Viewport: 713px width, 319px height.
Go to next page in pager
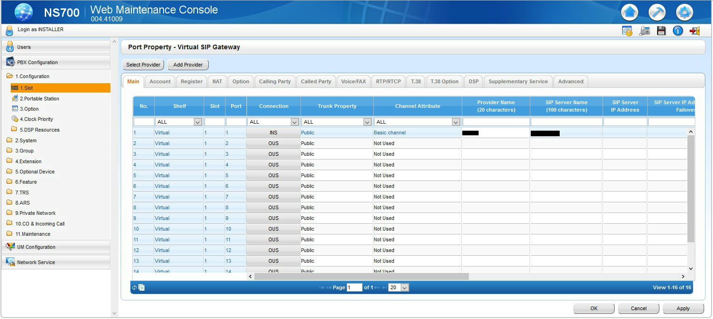coord(377,287)
